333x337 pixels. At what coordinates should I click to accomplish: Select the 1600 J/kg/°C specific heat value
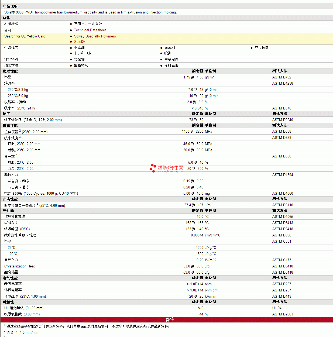pyautogui.click(x=206, y=254)
